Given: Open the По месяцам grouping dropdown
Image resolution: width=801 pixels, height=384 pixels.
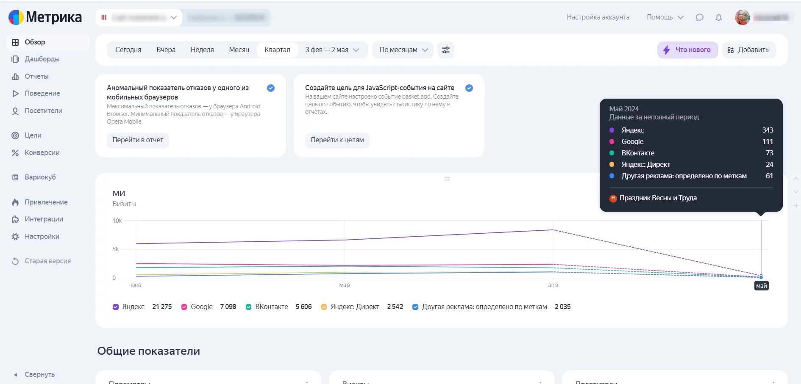Looking at the screenshot, I should tap(403, 50).
